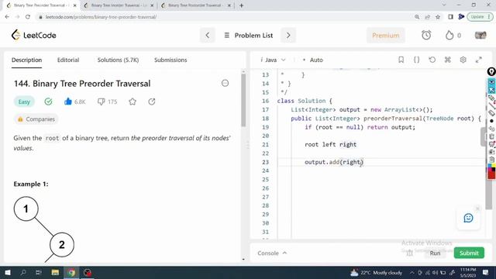Click the green Submit button
Viewport: 496px width, 279px height.
pos(469,253)
